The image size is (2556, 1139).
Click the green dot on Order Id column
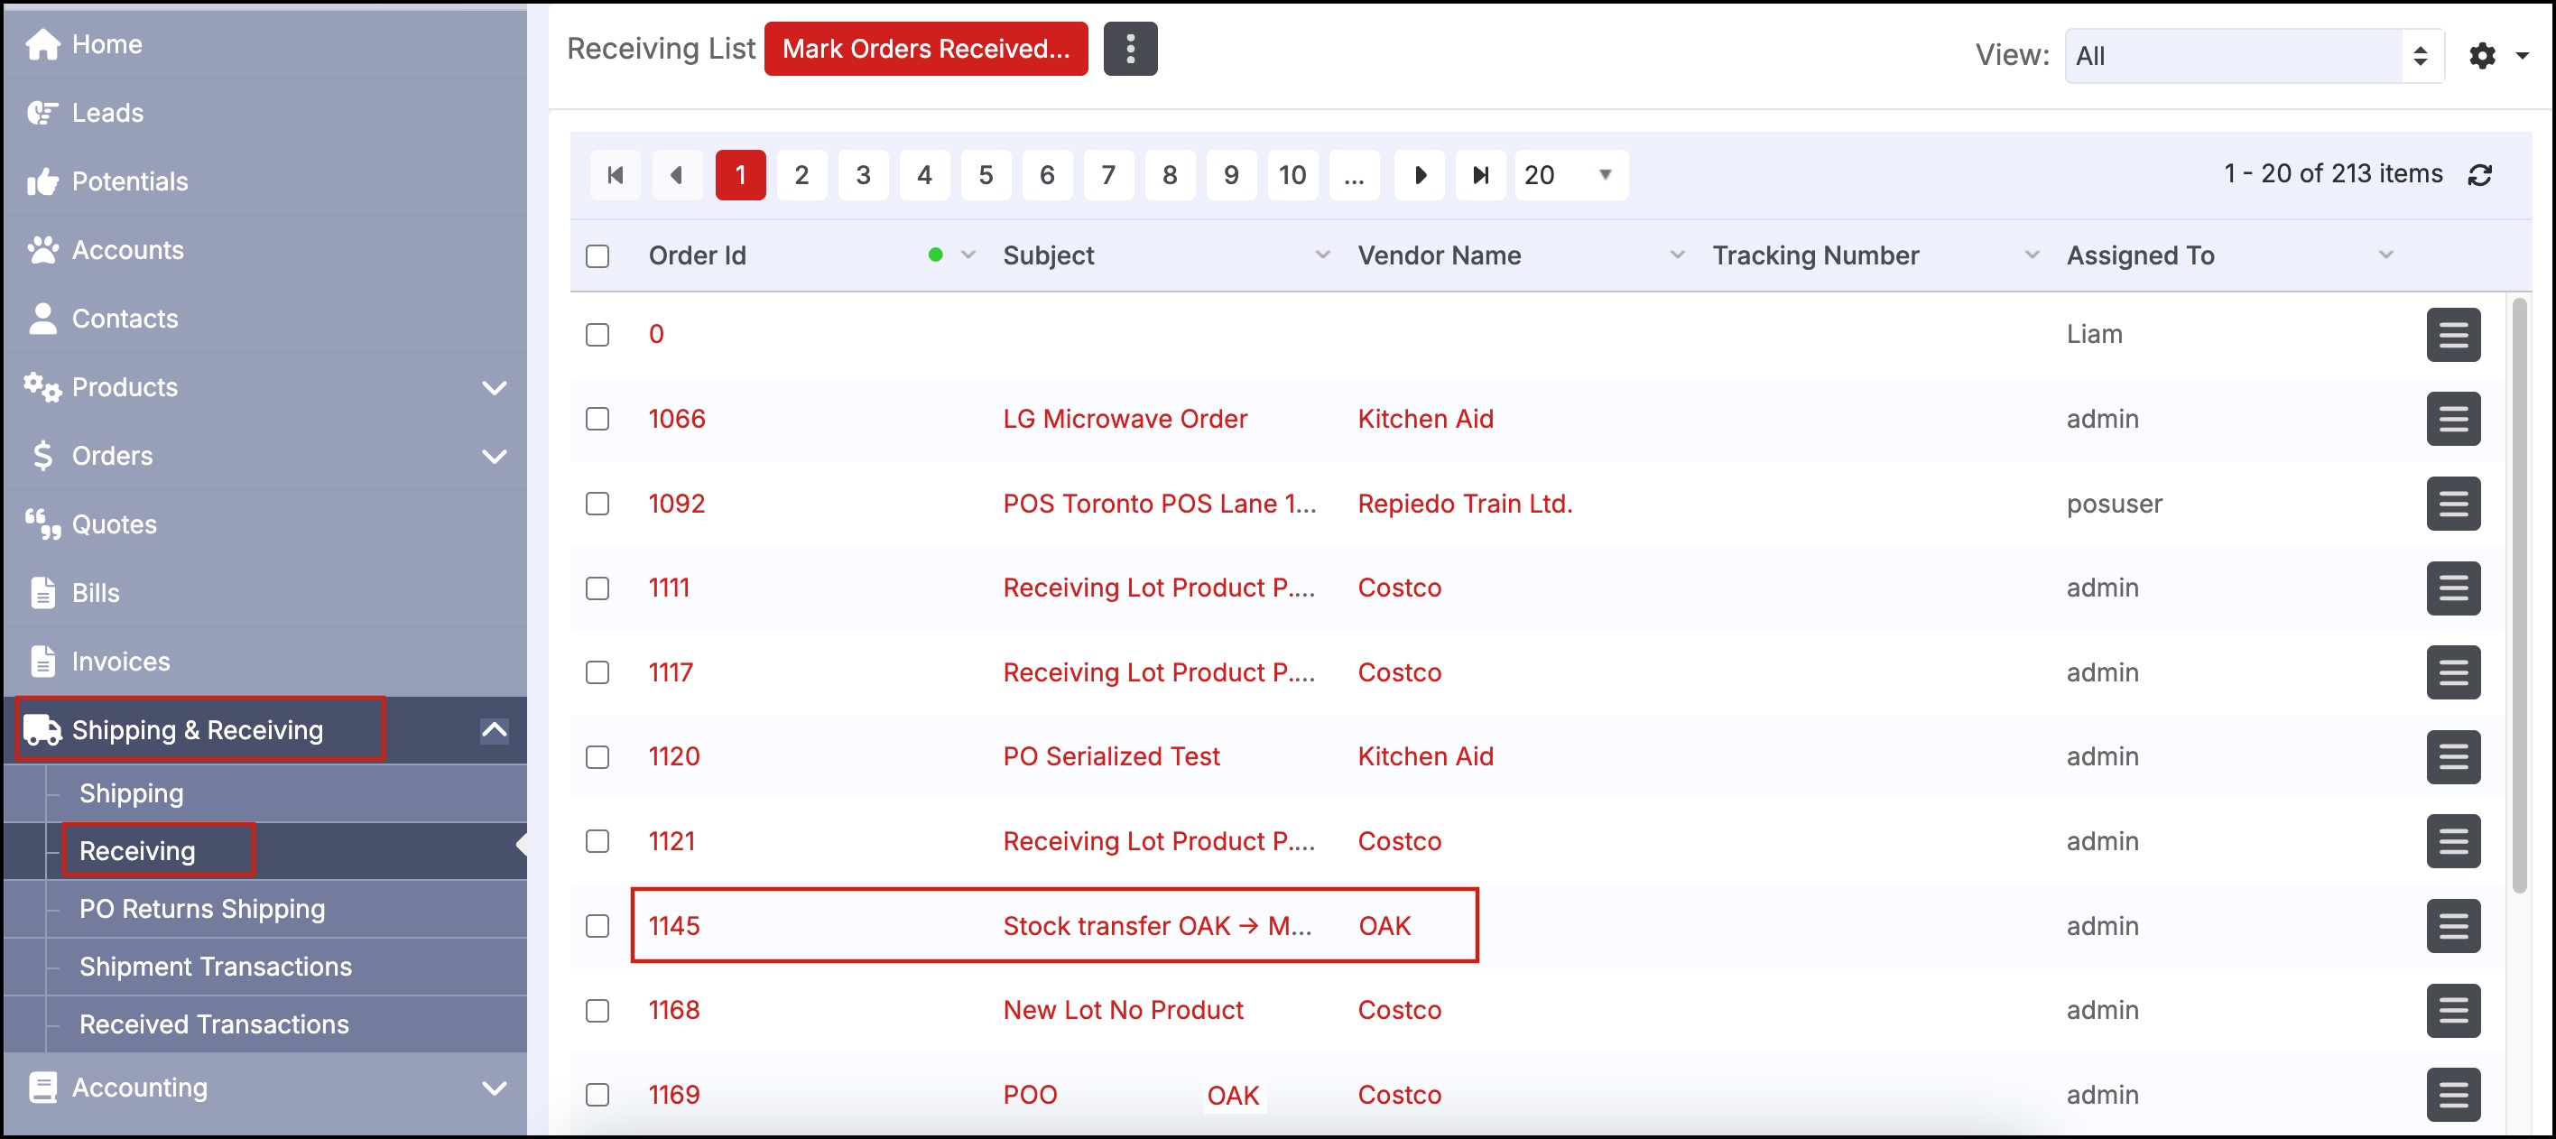[935, 255]
